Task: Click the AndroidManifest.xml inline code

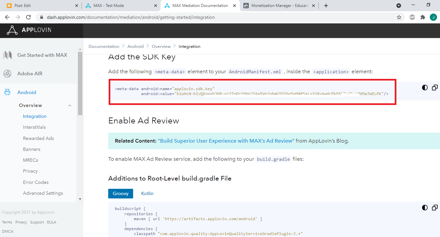Action: [x=255, y=72]
